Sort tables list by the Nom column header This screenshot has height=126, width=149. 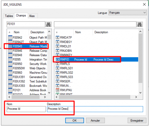pyautogui.click(x=17, y=32)
